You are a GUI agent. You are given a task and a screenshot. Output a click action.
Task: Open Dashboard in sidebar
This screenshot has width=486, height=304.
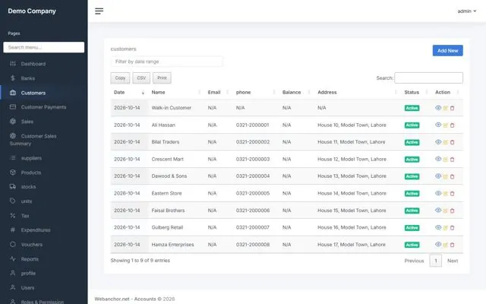click(x=44, y=64)
